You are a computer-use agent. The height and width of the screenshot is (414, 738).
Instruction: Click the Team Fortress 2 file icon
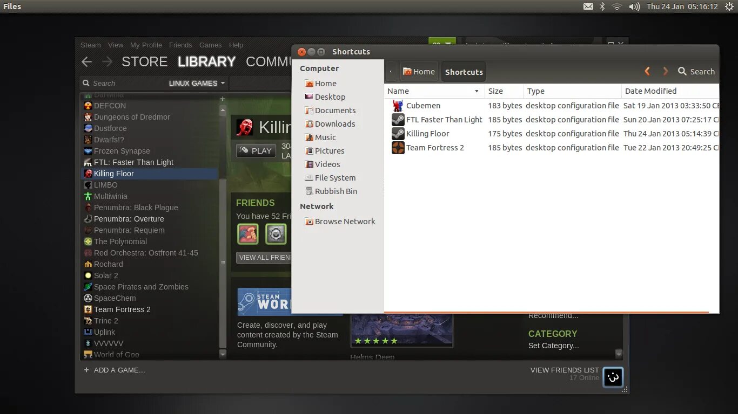coord(398,148)
